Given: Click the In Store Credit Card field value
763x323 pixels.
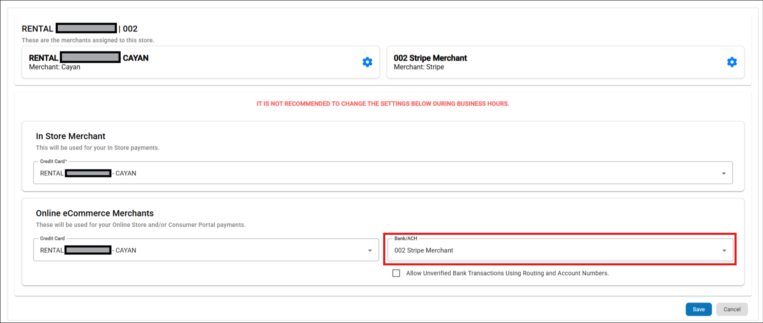Looking at the screenshot, I should (x=88, y=173).
